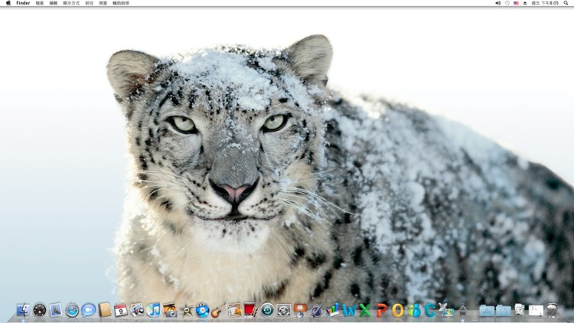Viewport: 574px width, 323px height.
Task: Open GarageBand guitar icon
Action: click(x=218, y=310)
